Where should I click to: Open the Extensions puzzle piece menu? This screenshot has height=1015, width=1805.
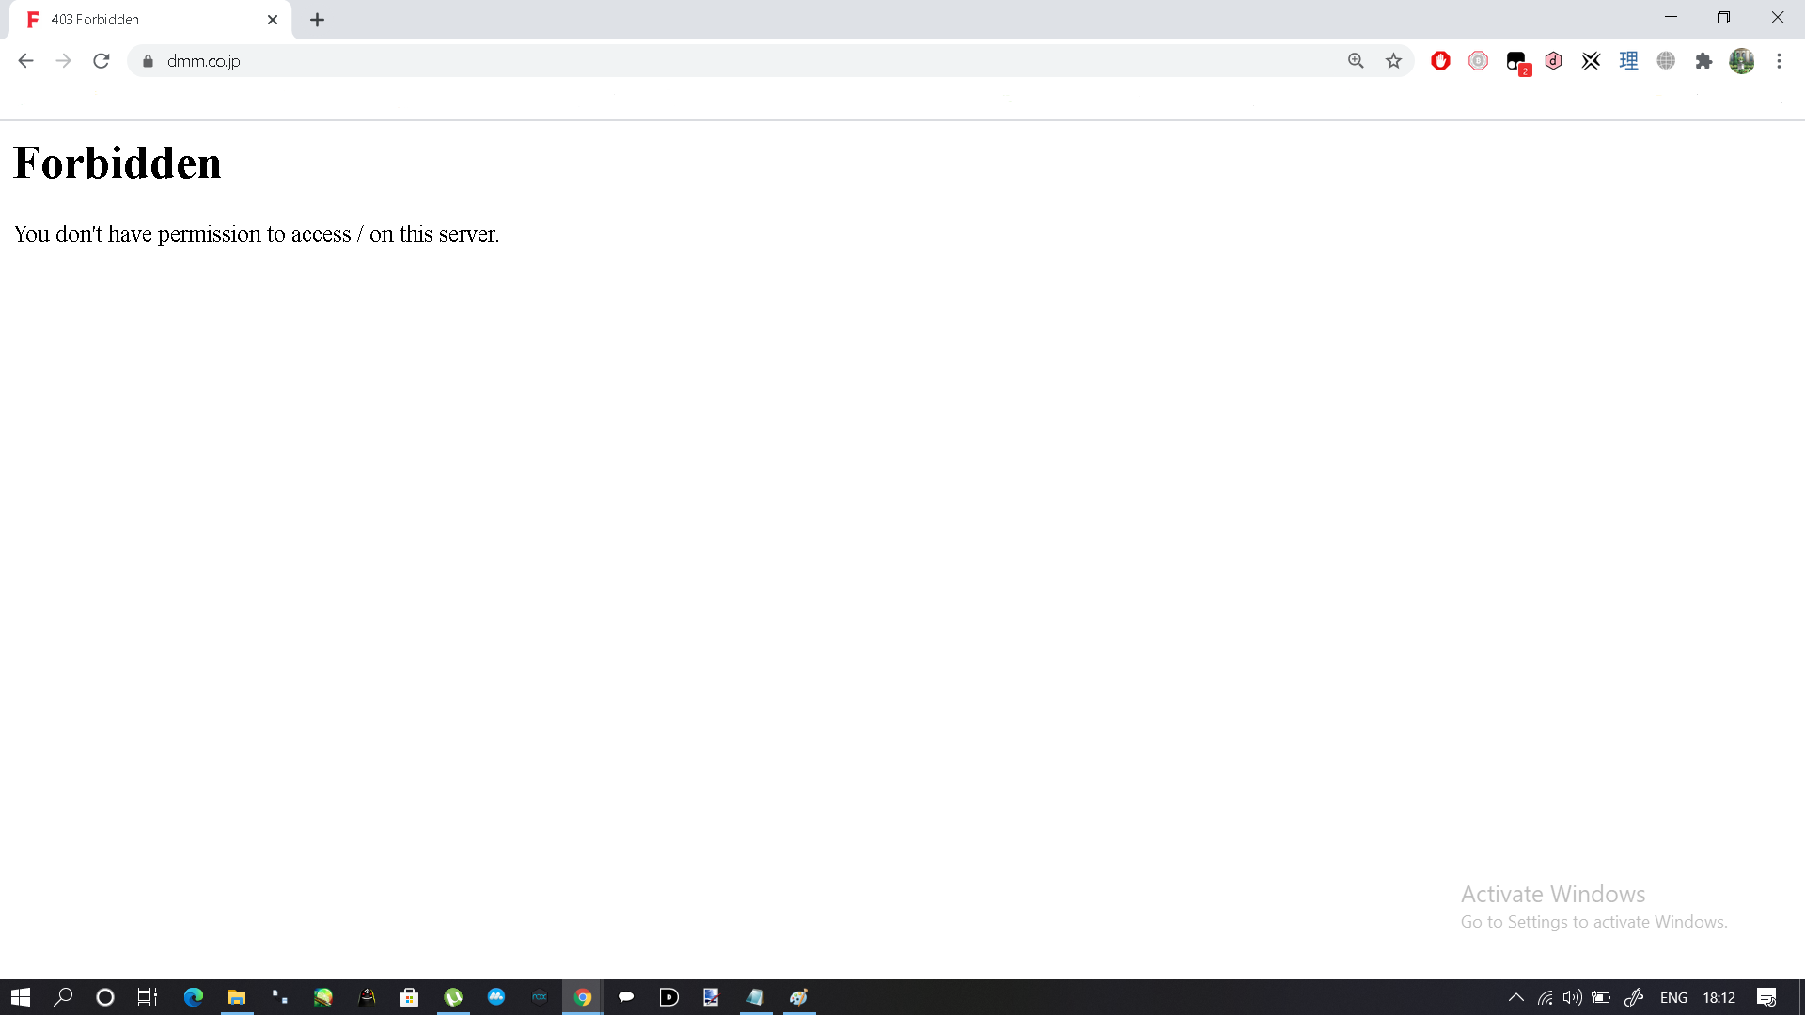point(1703,61)
